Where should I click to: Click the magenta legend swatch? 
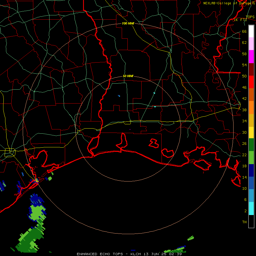coord(251,57)
